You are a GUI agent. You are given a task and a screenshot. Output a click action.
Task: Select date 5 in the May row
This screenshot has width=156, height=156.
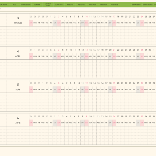(x=59, y=83)
